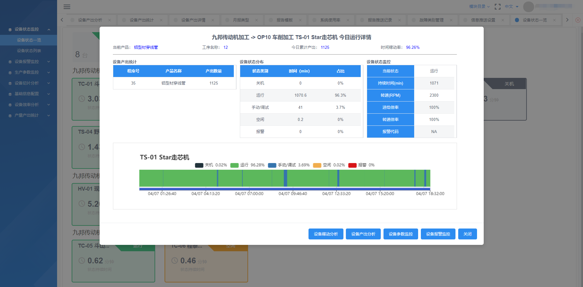Open the 模块目录 dropdown

pyautogui.click(x=479, y=6)
